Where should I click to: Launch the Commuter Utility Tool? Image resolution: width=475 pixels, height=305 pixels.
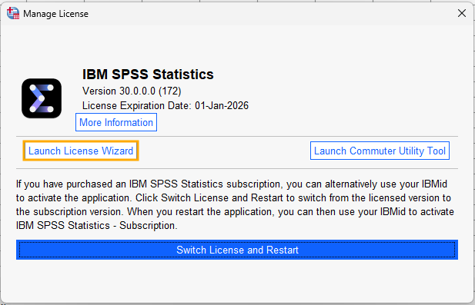(x=380, y=151)
